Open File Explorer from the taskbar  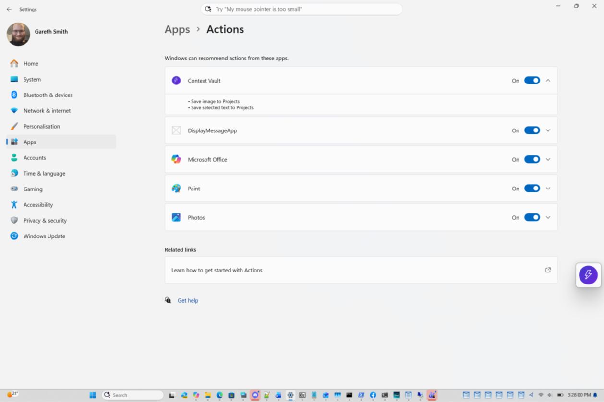[208, 395]
